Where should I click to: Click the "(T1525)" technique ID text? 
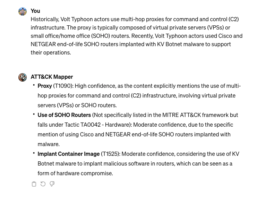click(x=110, y=154)
